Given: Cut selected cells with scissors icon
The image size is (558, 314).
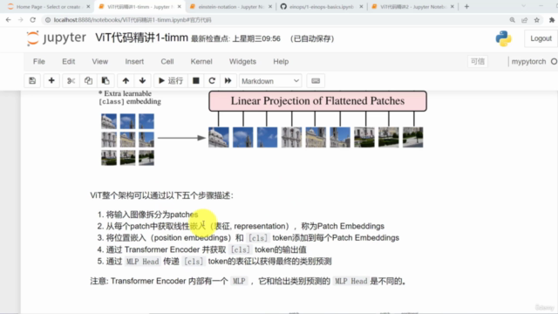Looking at the screenshot, I should 71,81.
